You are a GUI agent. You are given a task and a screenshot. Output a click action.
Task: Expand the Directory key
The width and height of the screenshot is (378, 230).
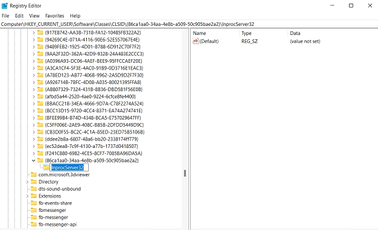pyautogui.click(x=27, y=182)
